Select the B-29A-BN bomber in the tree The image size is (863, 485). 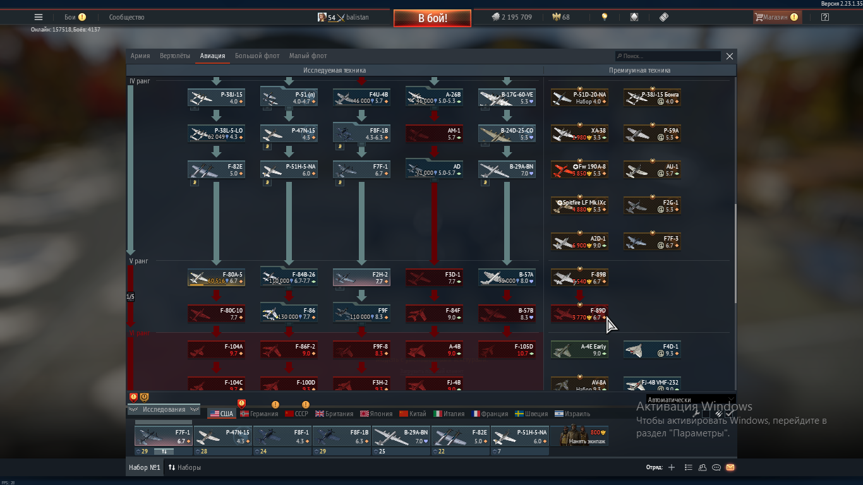point(507,170)
